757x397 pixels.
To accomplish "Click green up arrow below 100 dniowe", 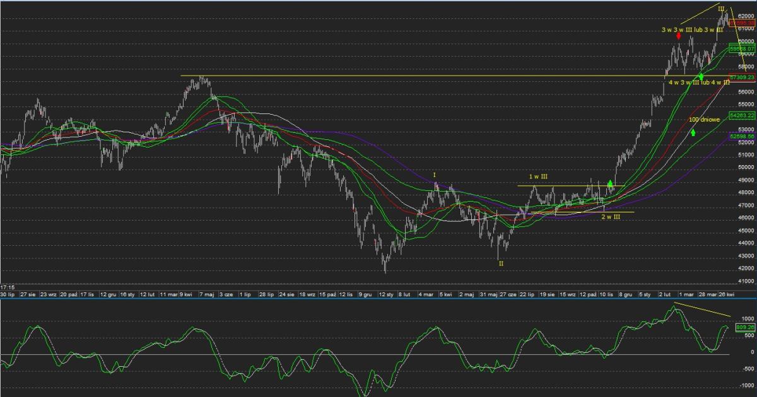I will tap(693, 132).
